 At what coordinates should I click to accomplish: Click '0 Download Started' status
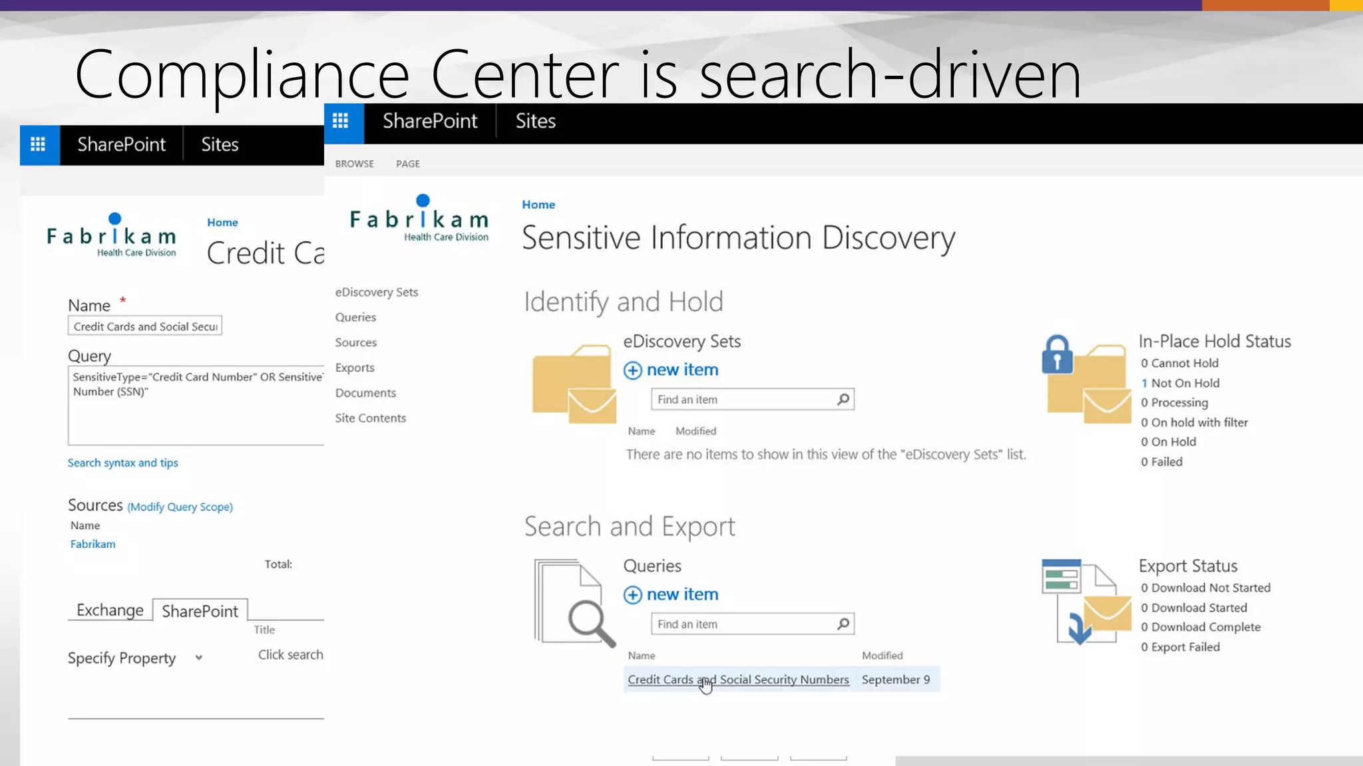click(1194, 608)
